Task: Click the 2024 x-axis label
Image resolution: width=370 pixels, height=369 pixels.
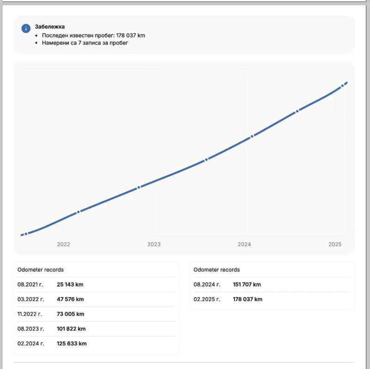Action: click(x=244, y=244)
